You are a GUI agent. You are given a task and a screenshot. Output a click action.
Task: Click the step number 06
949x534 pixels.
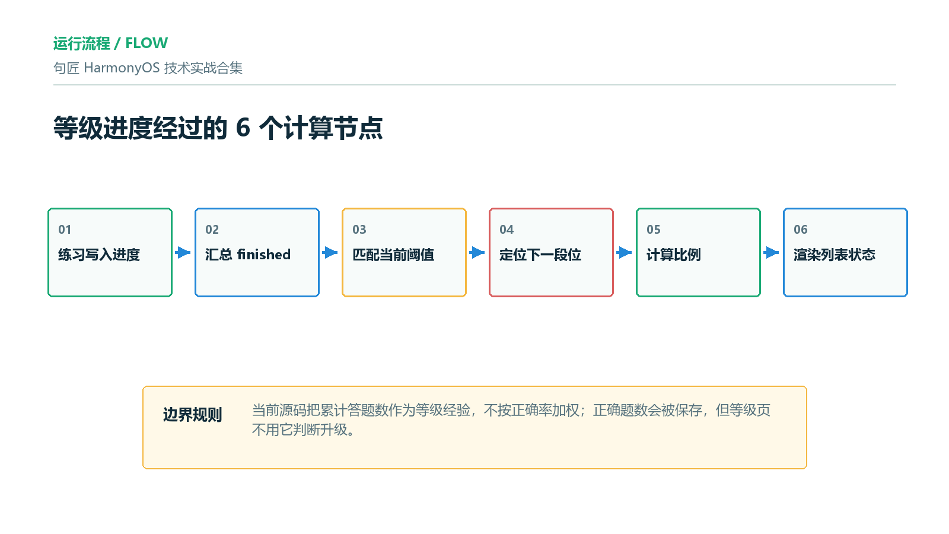click(x=800, y=230)
